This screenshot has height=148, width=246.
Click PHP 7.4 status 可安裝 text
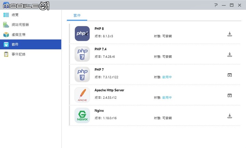[x=167, y=57]
